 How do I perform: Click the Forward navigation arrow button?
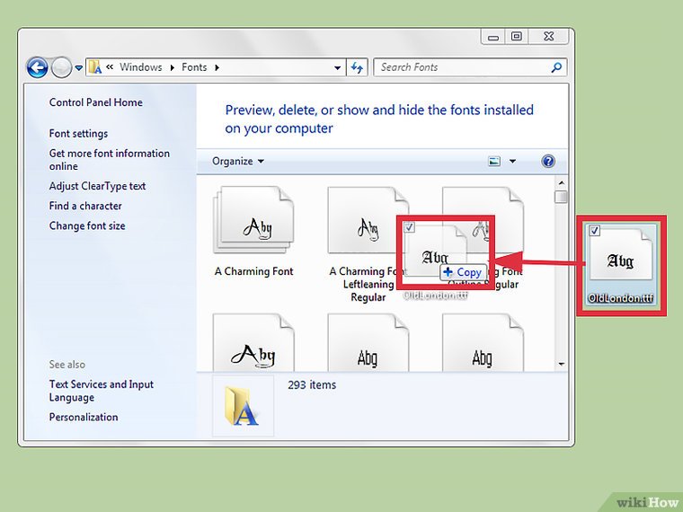click(61, 67)
